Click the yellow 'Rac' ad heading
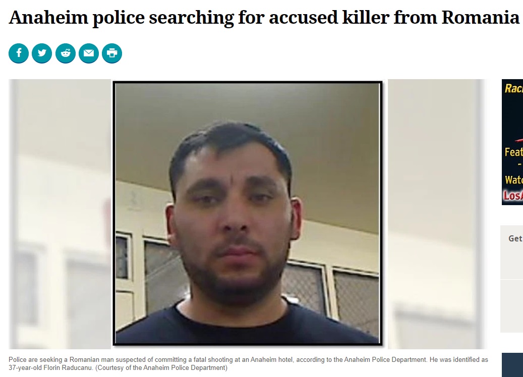Screen dimensions: 523x377 point(513,88)
